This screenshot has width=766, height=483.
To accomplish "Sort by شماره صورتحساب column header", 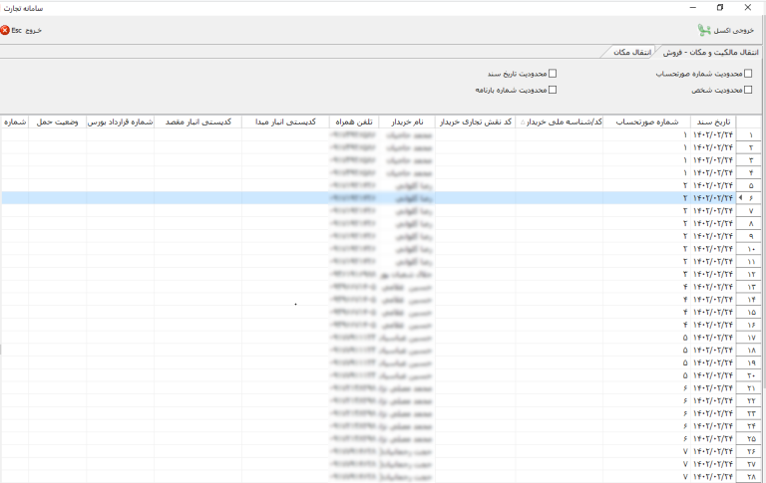I will [x=646, y=121].
